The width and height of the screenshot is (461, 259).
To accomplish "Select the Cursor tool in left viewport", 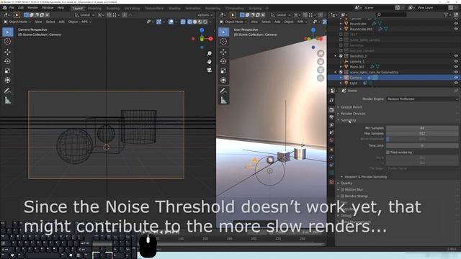I will pyautogui.click(x=8, y=42).
